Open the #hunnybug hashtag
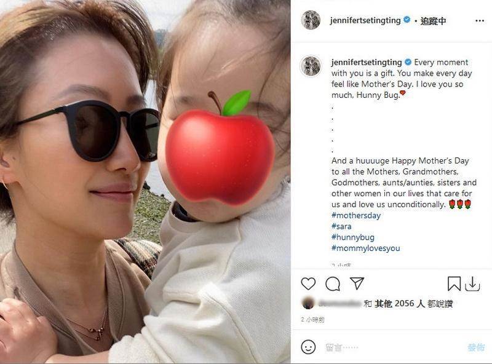This screenshot has height=364, width=492. tap(352, 237)
